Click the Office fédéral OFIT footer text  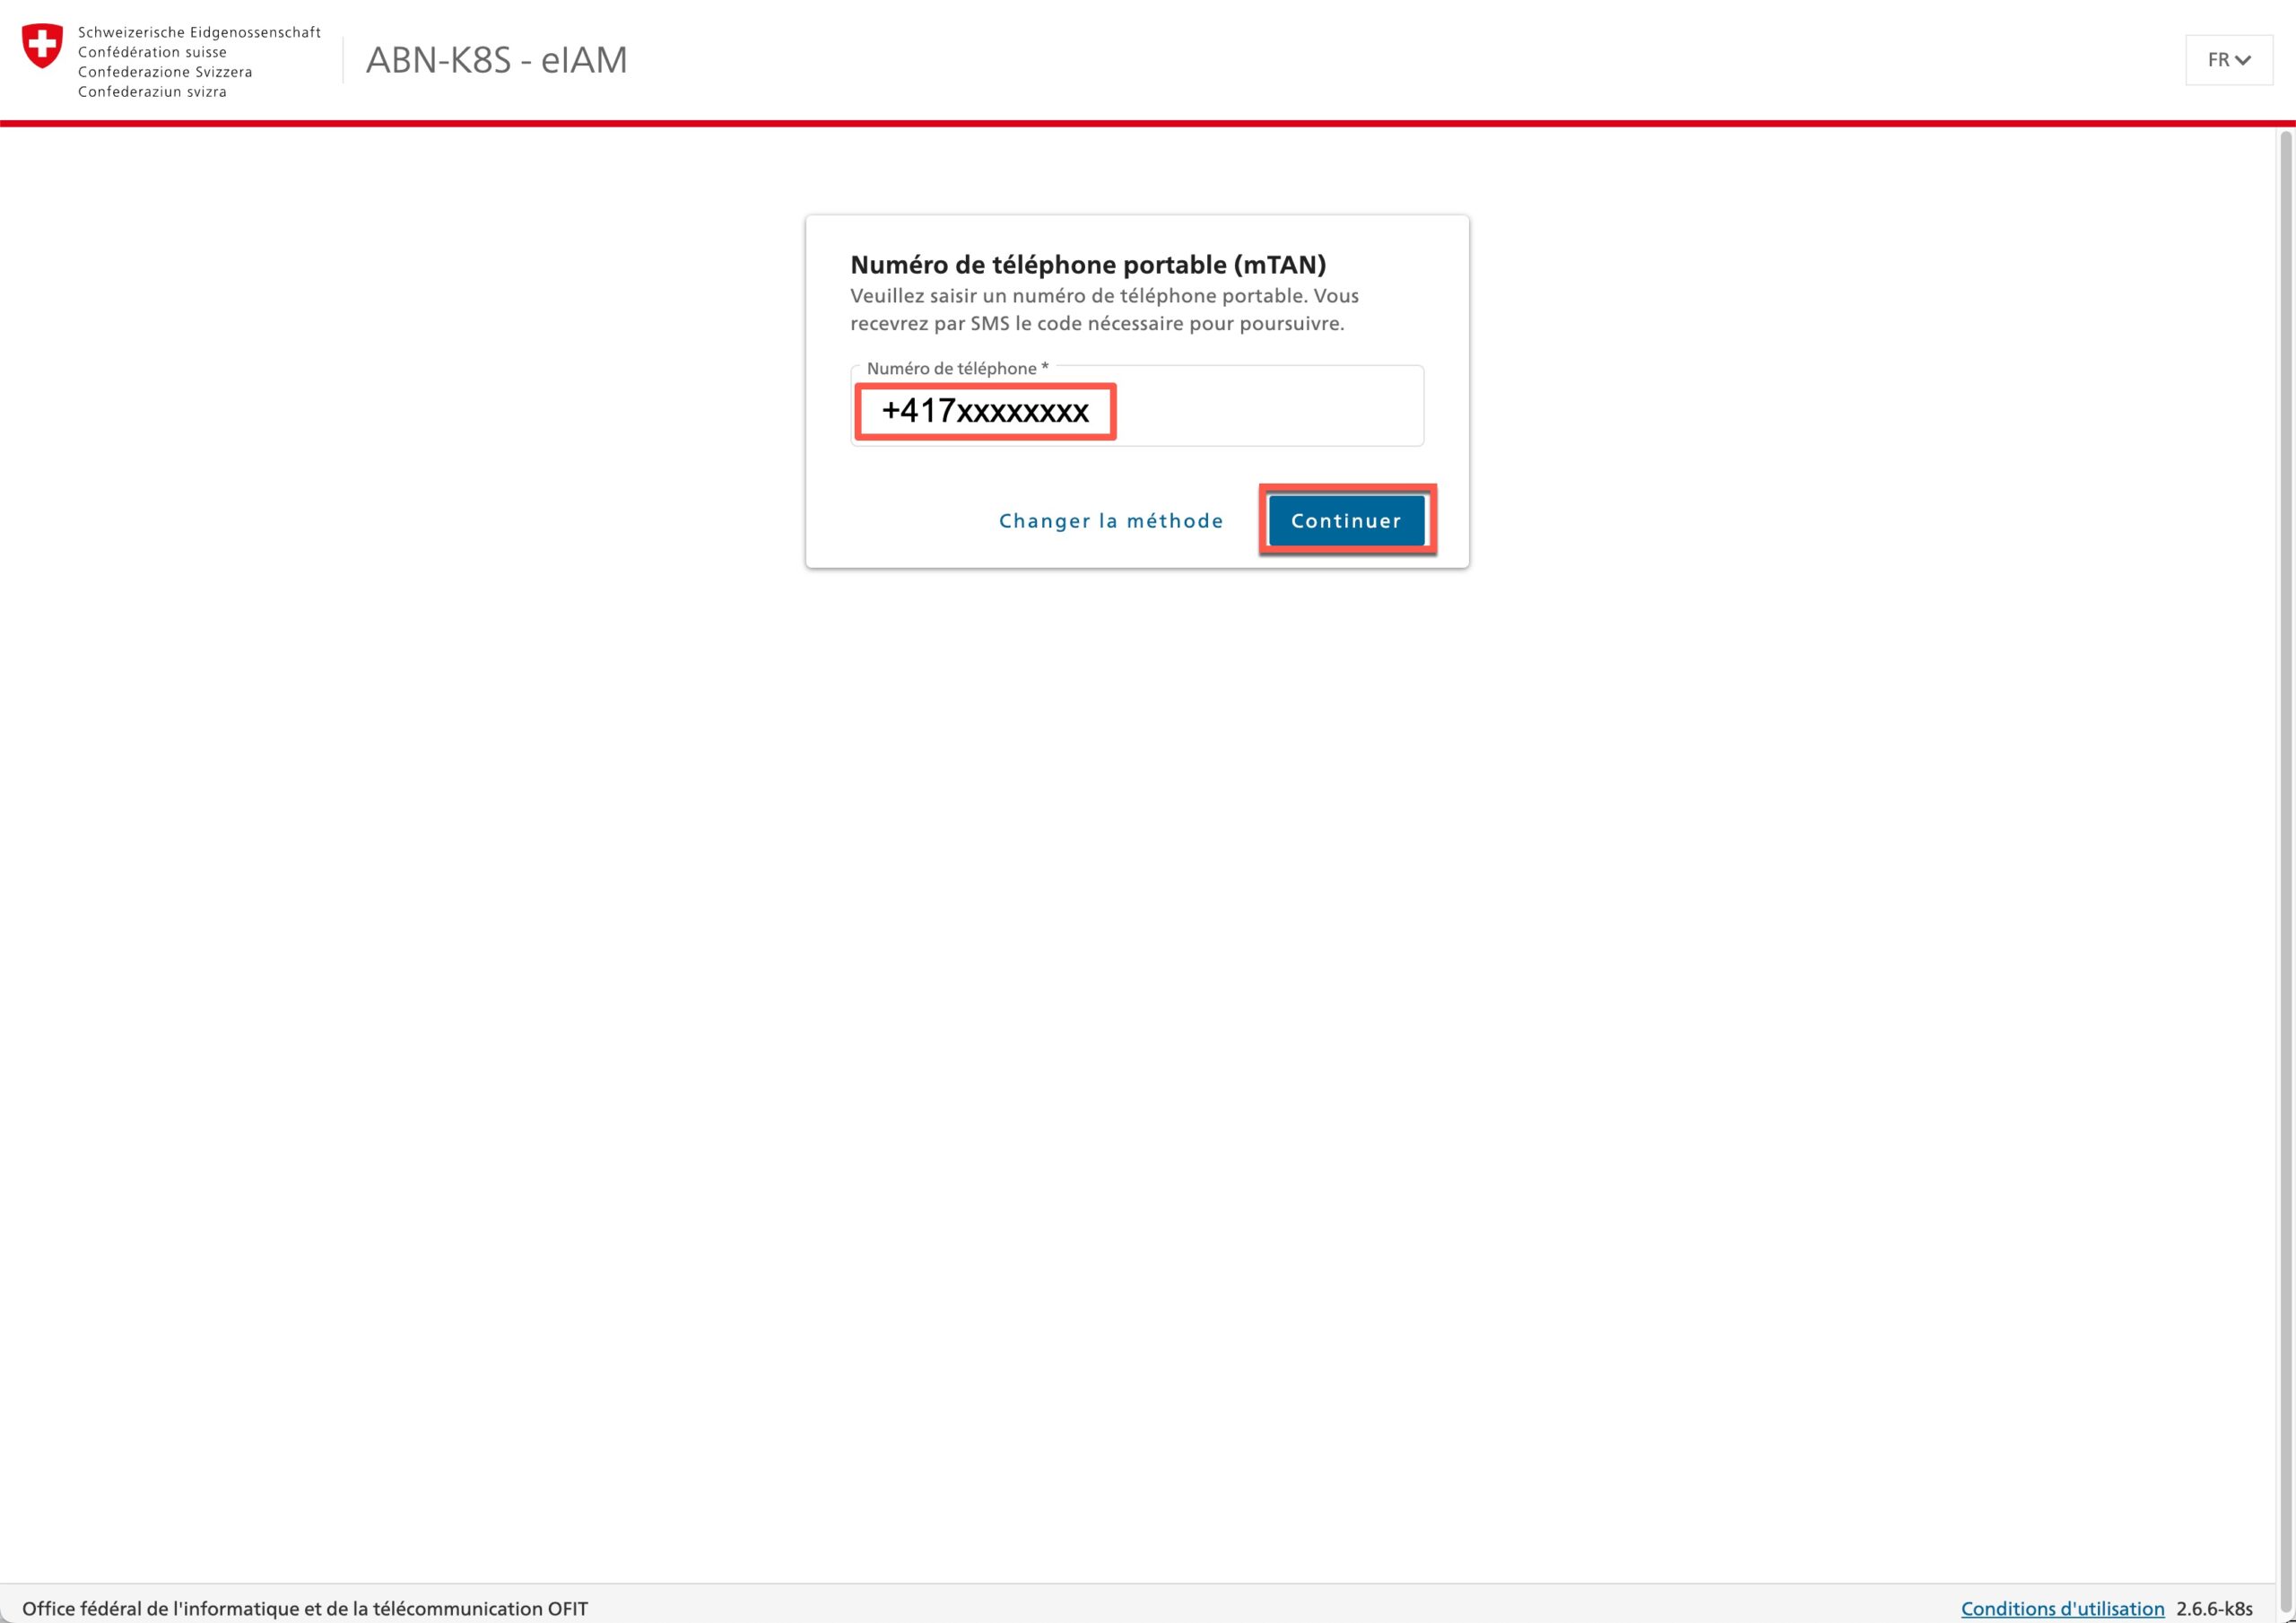click(305, 1608)
